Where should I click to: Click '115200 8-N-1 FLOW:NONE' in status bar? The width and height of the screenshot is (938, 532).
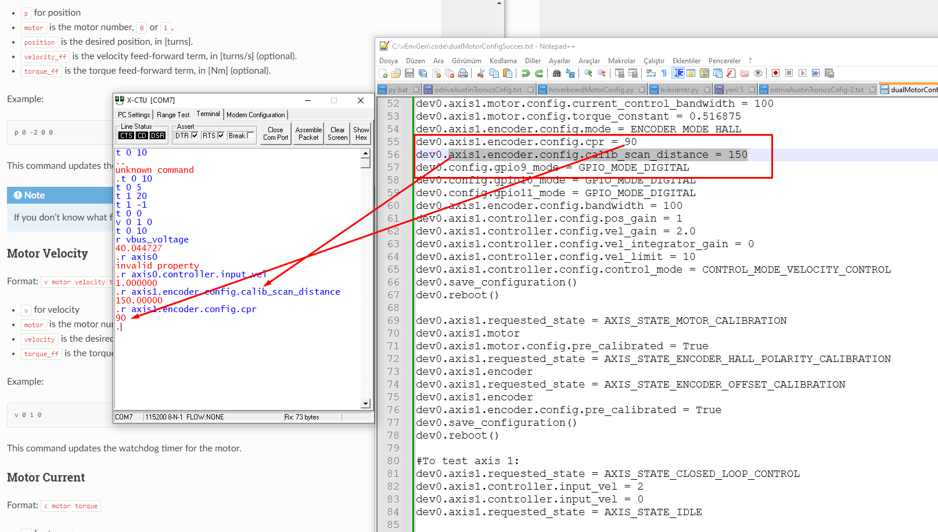click(185, 417)
